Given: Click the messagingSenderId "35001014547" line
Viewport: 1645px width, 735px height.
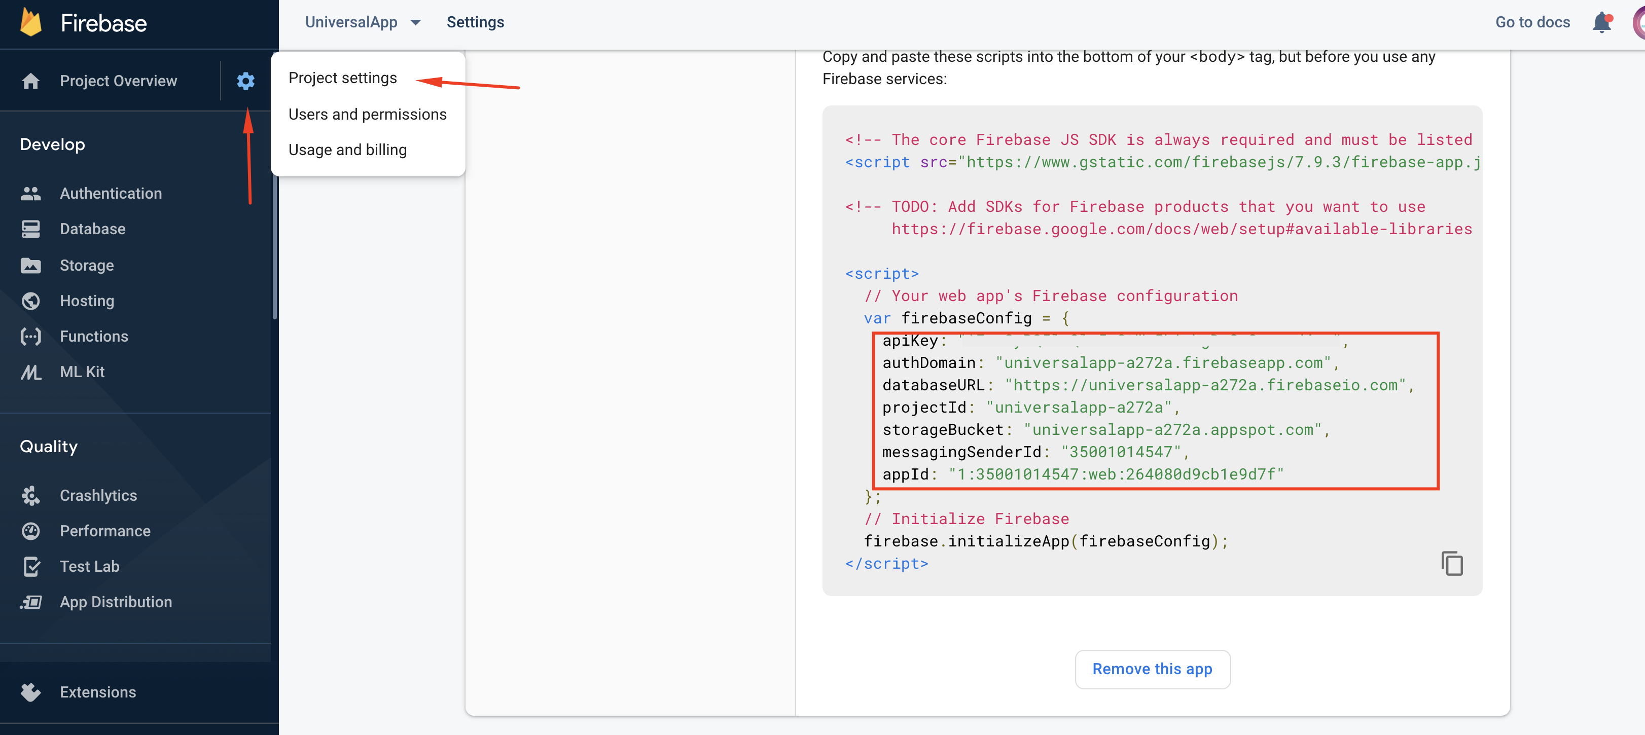Looking at the screenshot, I should click(x=1036, y=452).
